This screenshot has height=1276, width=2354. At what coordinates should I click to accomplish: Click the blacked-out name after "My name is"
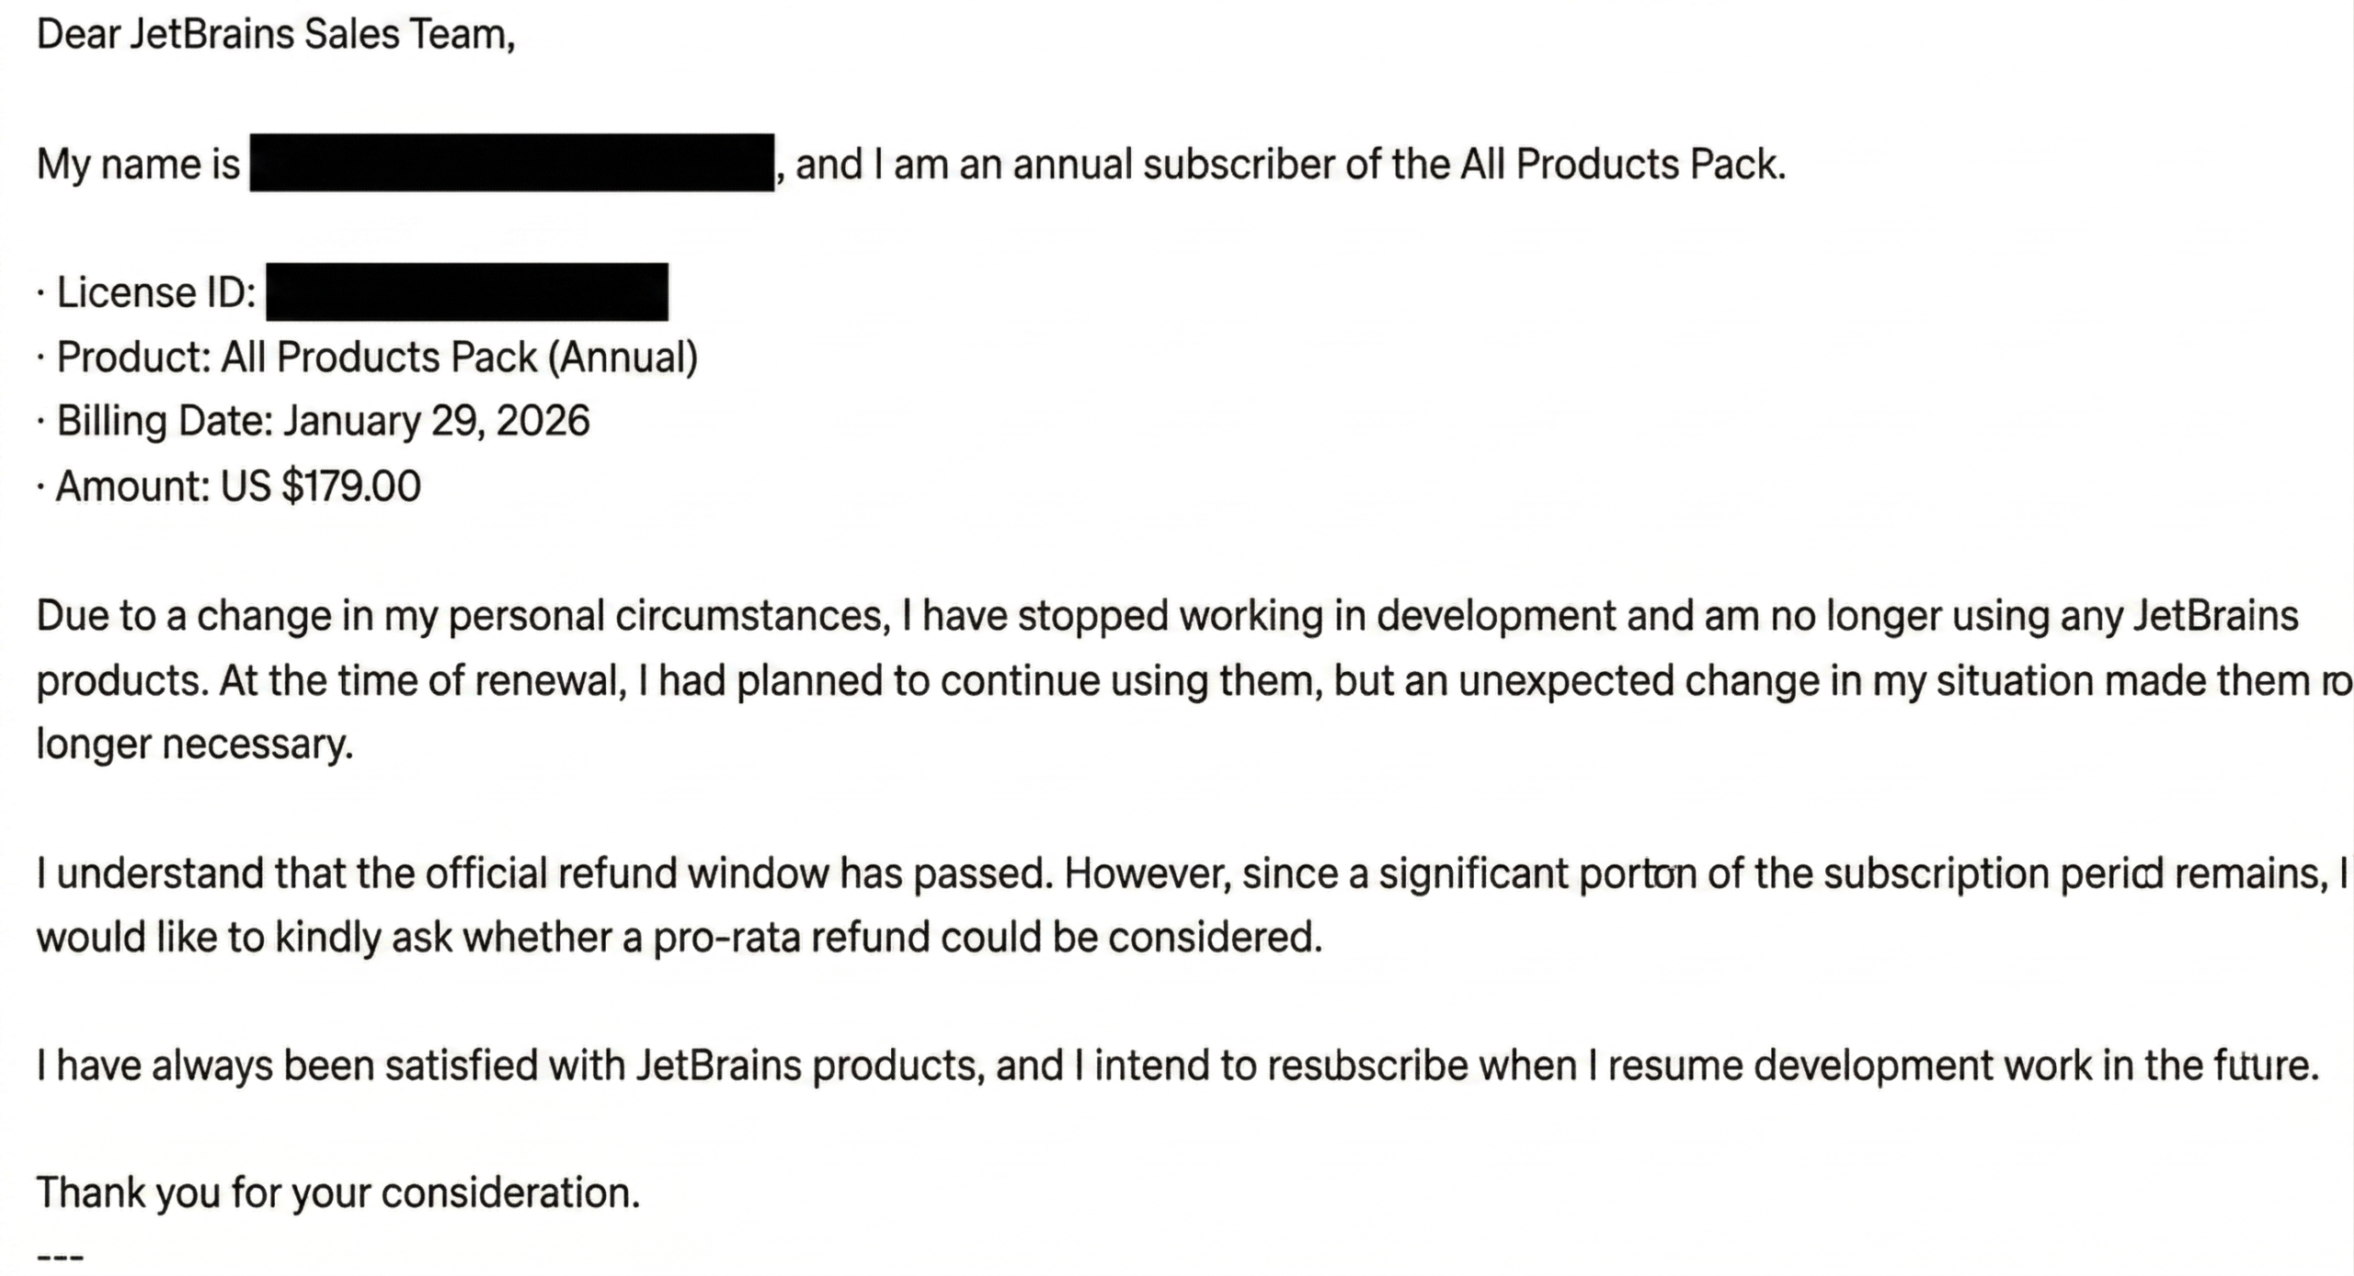[x=511, y=163]
